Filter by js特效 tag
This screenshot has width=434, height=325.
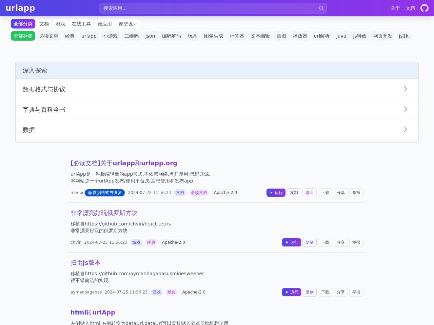360,36
